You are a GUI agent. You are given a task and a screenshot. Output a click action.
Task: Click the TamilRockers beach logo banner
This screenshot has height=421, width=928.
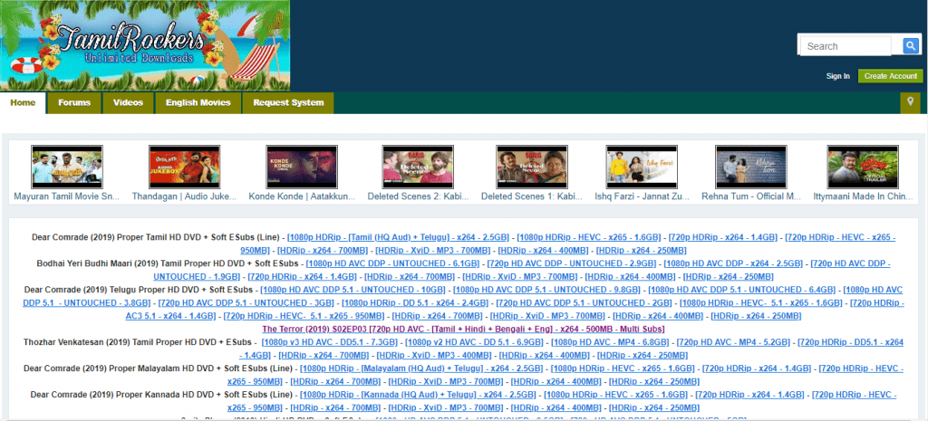click(145, 45)
